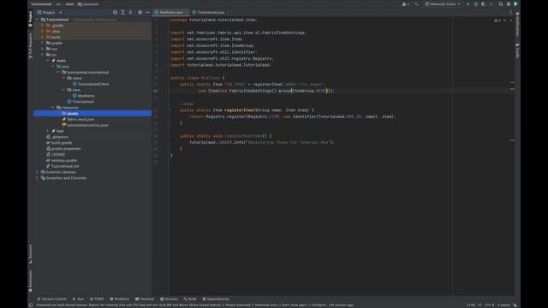Click the Collapse All icon in Project panel

pyautogui.click(x=130, y=12)
